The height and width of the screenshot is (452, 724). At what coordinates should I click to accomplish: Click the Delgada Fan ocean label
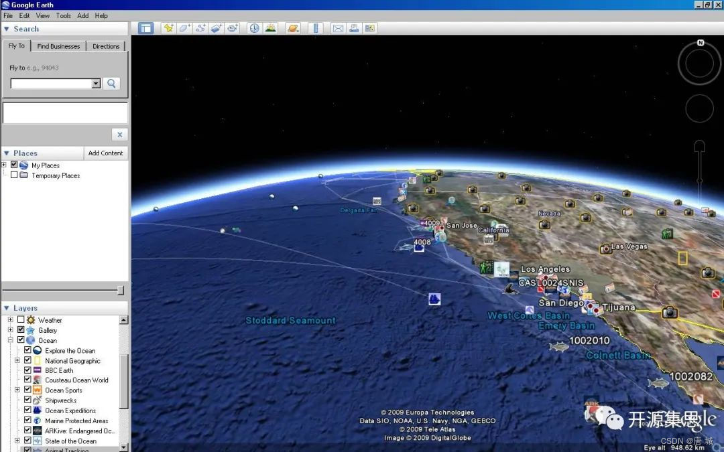coord(359,210)
